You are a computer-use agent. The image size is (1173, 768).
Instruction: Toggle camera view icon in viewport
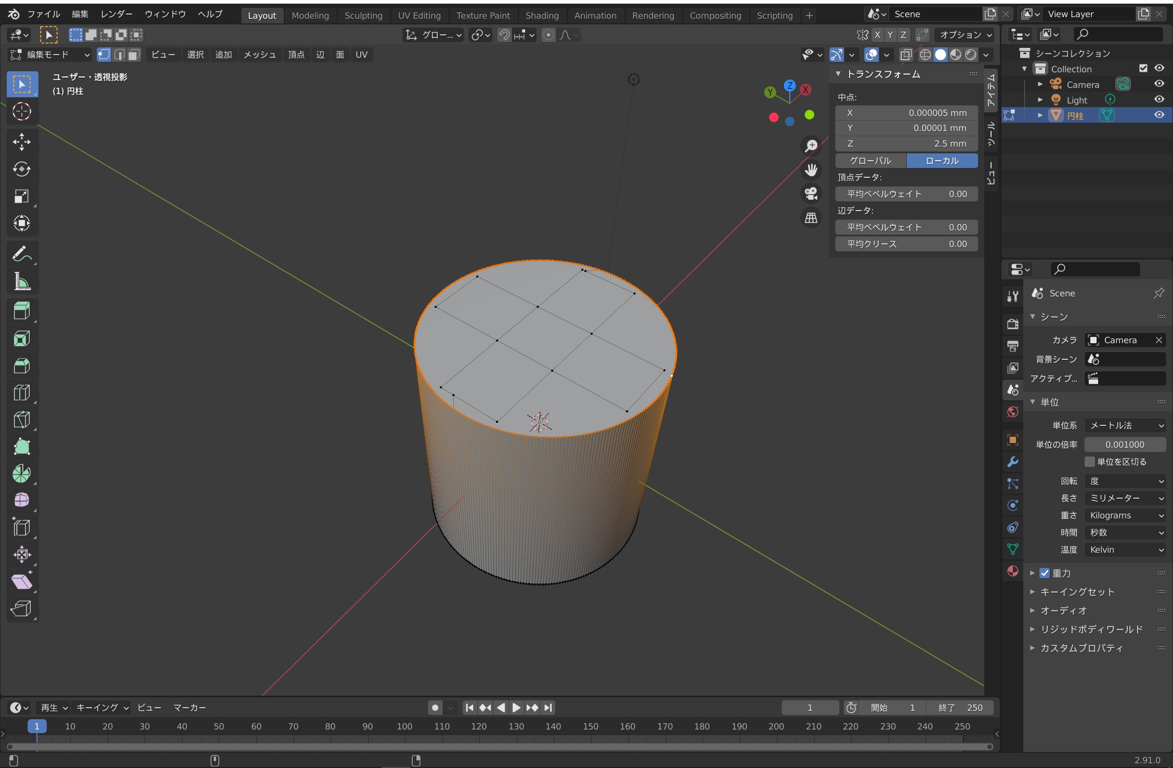pyautogui.click(x=811, y=193)
